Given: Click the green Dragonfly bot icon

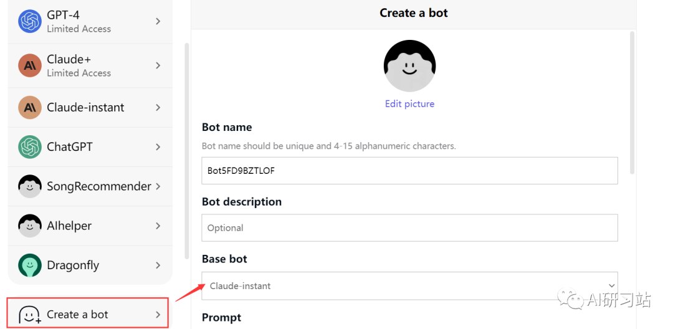Looking at the screenshot, I should pyautogui.click(x=30, y=265).
